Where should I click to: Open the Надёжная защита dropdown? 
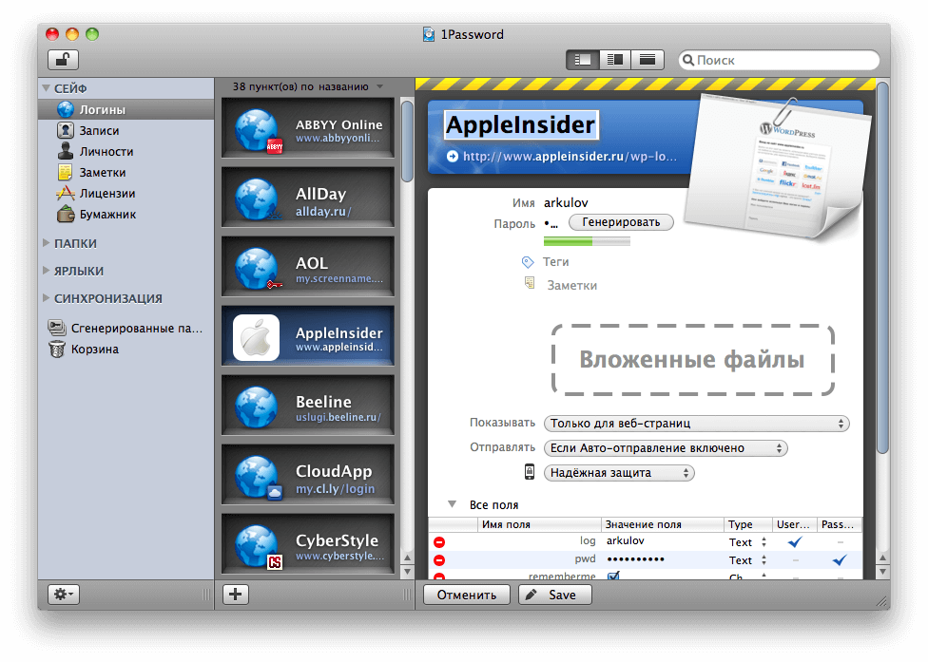(619, 473)
